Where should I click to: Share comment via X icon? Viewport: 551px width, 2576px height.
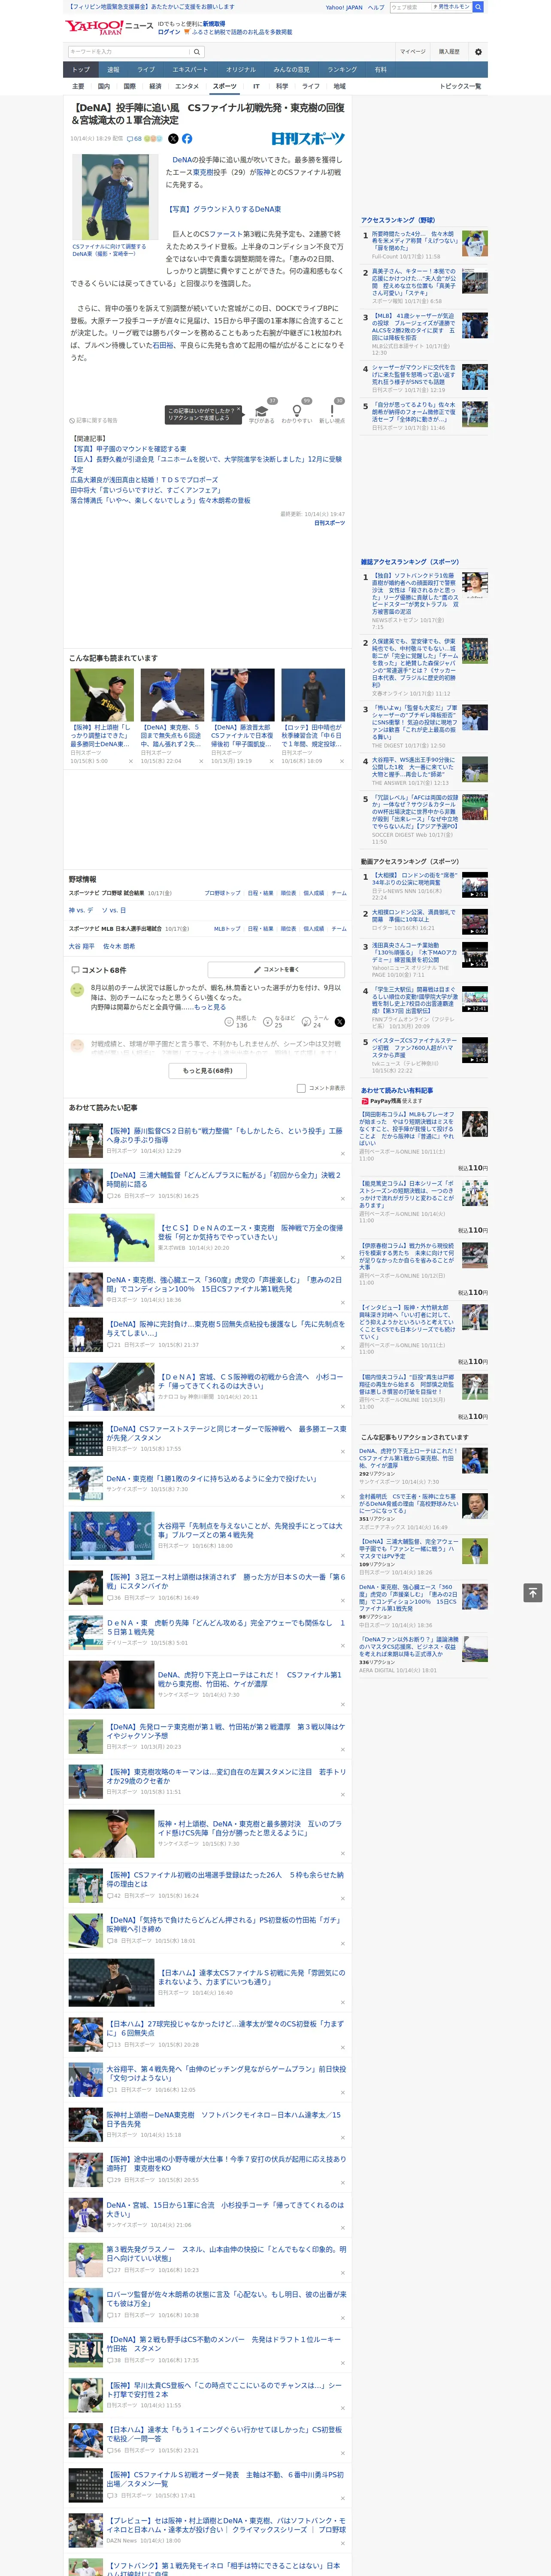[x=339, y=1022]
